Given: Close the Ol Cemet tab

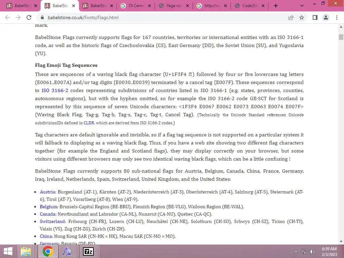Looking at the screenshot, I should coord(149,6).
